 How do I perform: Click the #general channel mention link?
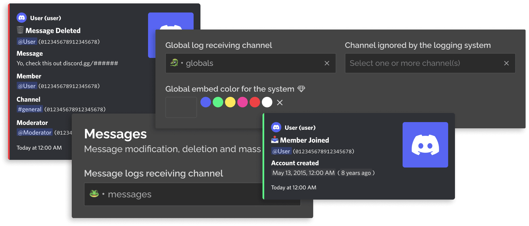click(x=30, y=109)
